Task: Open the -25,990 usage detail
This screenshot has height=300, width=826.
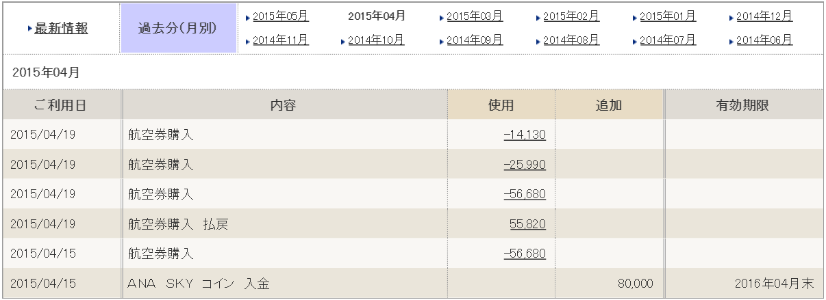Action: (525, 165)
